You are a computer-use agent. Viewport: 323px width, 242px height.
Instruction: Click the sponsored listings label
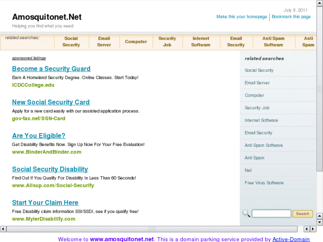[29, 58]
